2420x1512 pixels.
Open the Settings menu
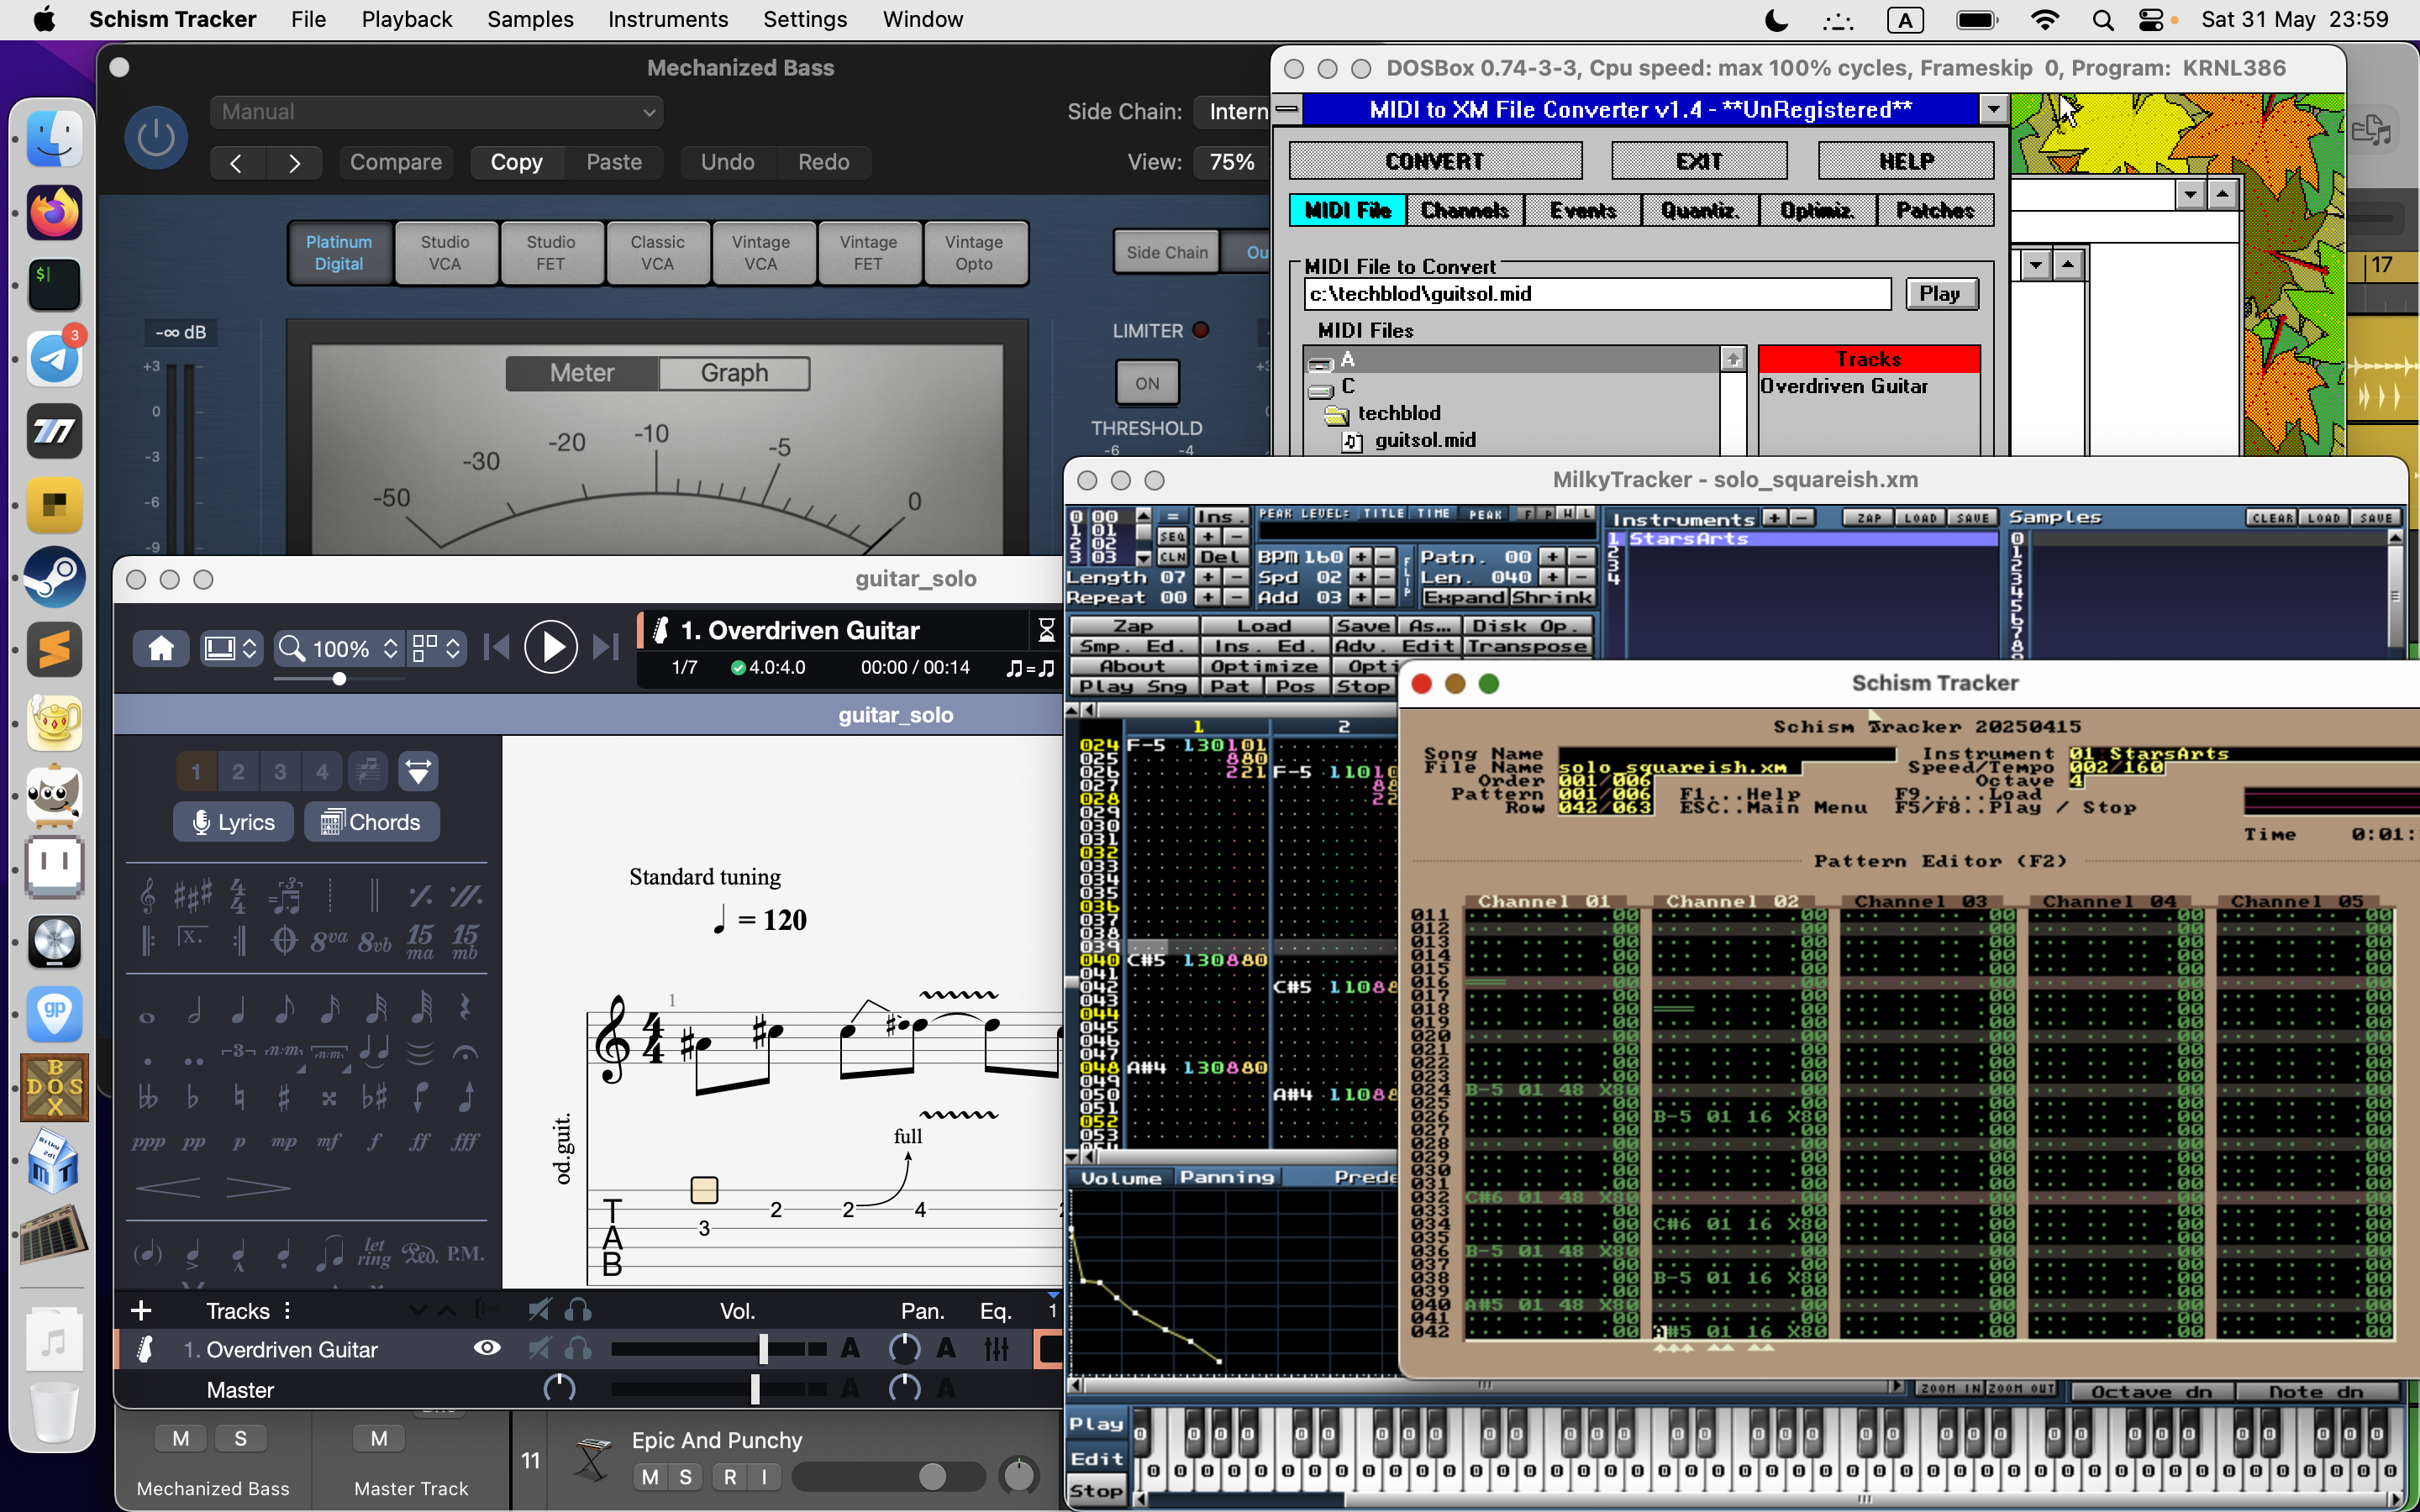pos(804,19)
